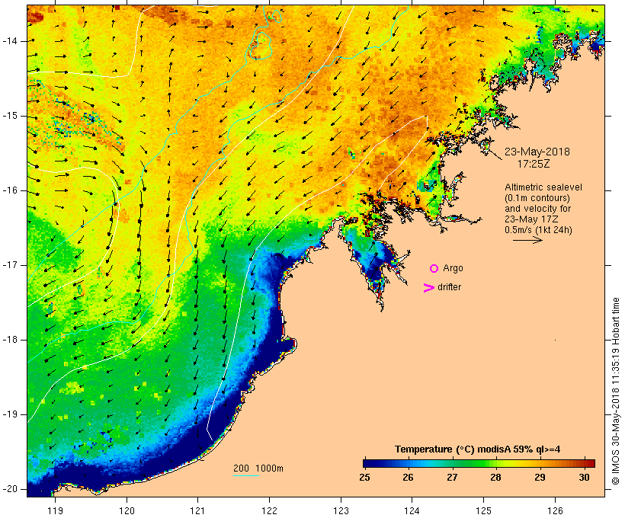Viewport: 625px width, 518px height.
Task: Click the longitude axis label '123'
Action: [x=341, y=511]
